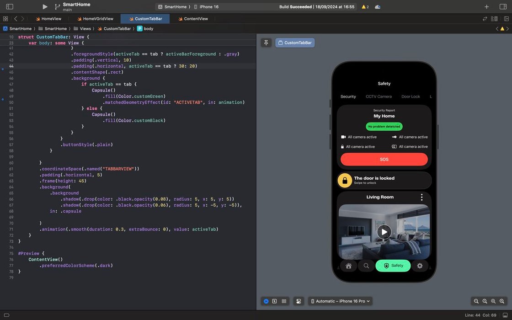Switch to the HomeView tab
Image resolution: width=512 pixels, height=320 pixels.
tap(48, 19)
